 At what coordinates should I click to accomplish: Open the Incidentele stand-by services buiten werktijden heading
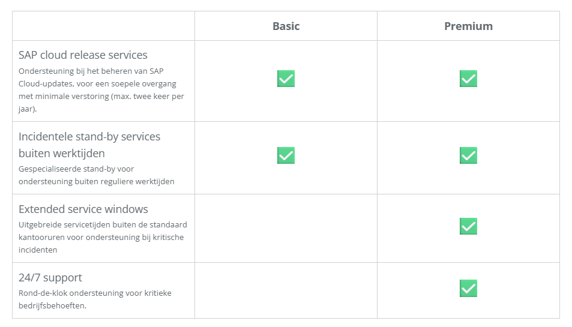(89, 145)
